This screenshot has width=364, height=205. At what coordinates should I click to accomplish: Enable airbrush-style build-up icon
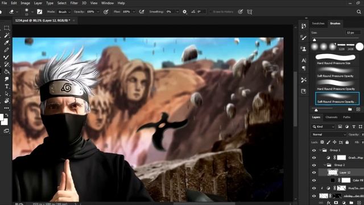pyautogui.click(x=142, y=11)
